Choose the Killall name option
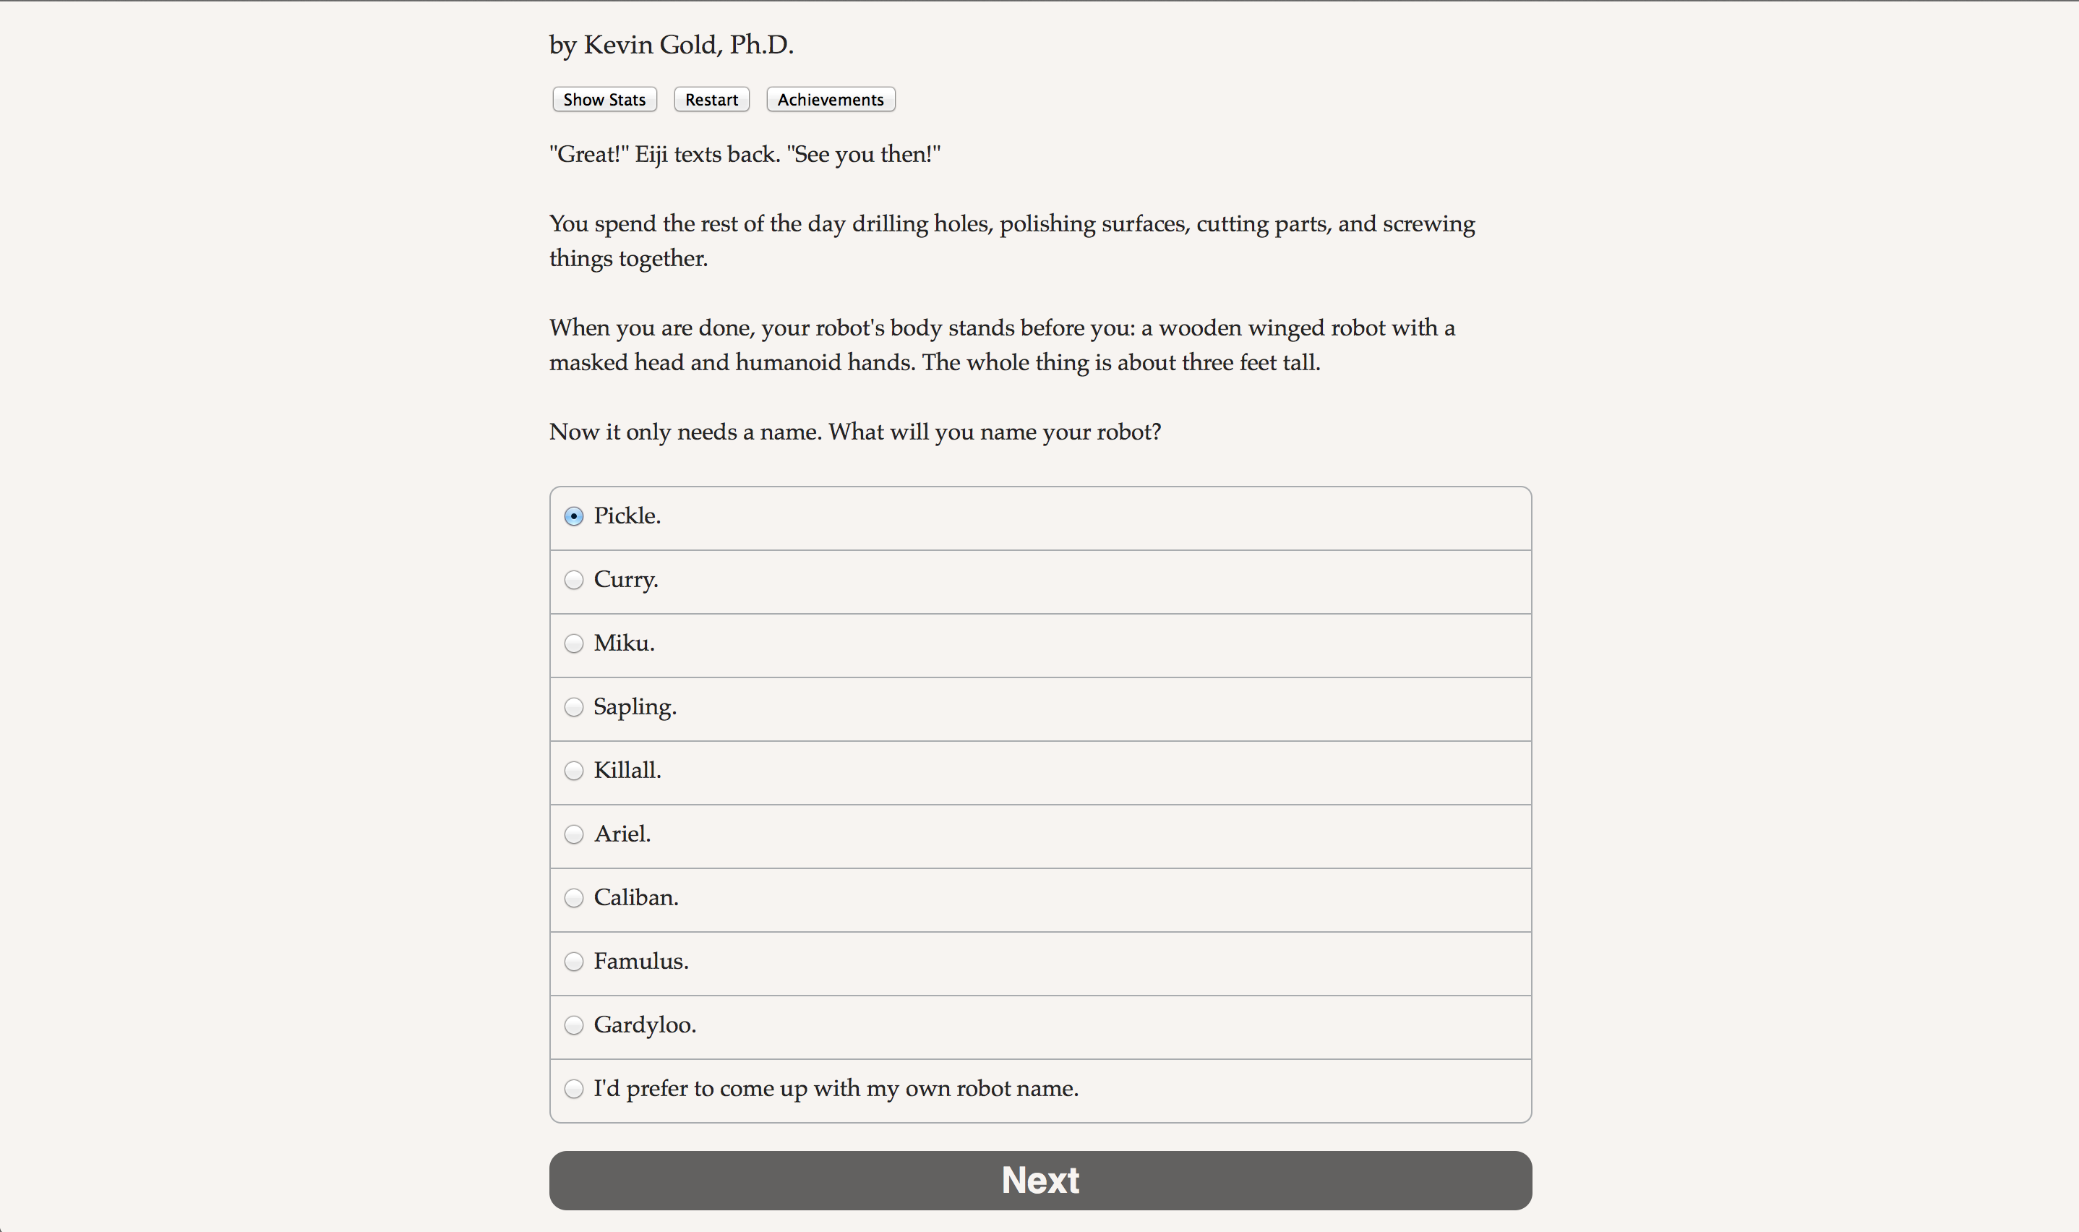 click(x=573, y=771)
